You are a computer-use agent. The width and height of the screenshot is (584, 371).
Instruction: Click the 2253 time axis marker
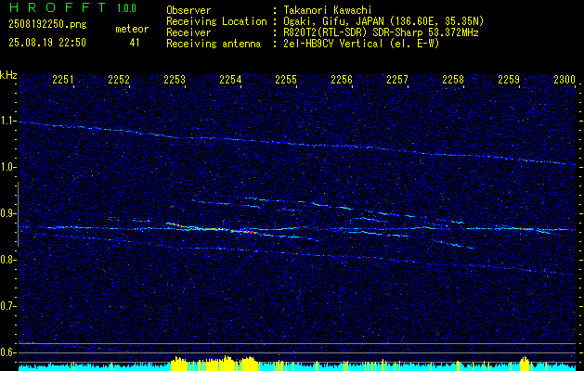click(x=175, y=79)
